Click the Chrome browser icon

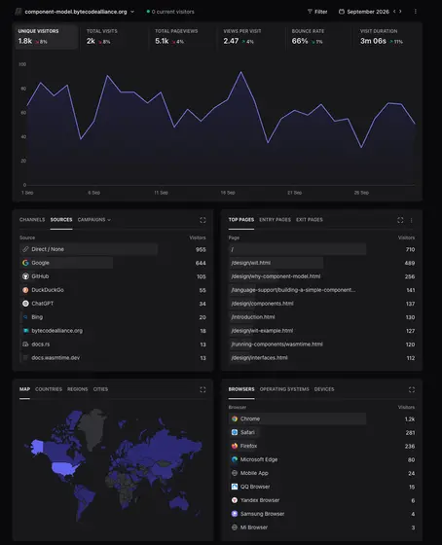pyautogui.click(x=235, y=418)
